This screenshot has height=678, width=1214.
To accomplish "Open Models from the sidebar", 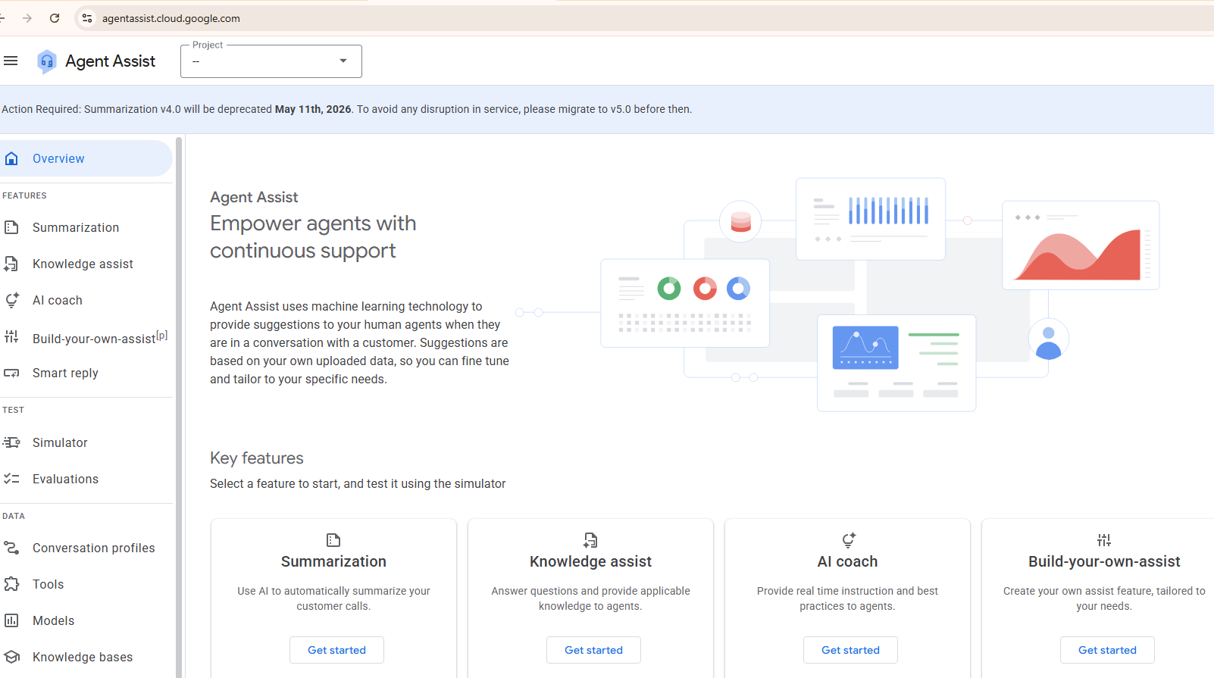I will point(86,620).
